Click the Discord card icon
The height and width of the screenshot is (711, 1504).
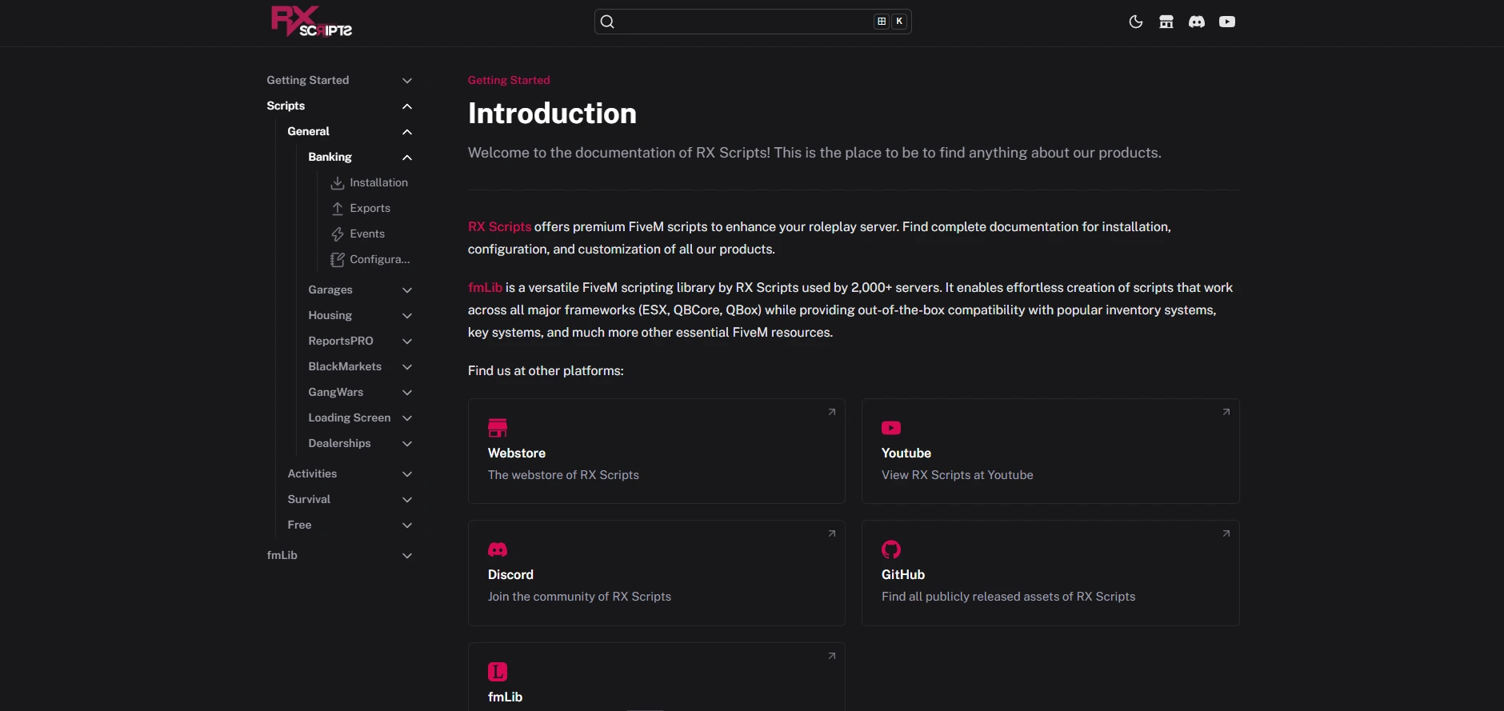coord(498,549)
